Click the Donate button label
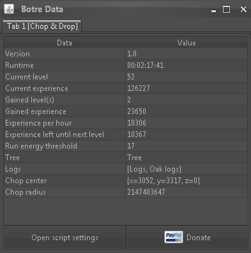This screenshot has width=251, height=253. 199,238
